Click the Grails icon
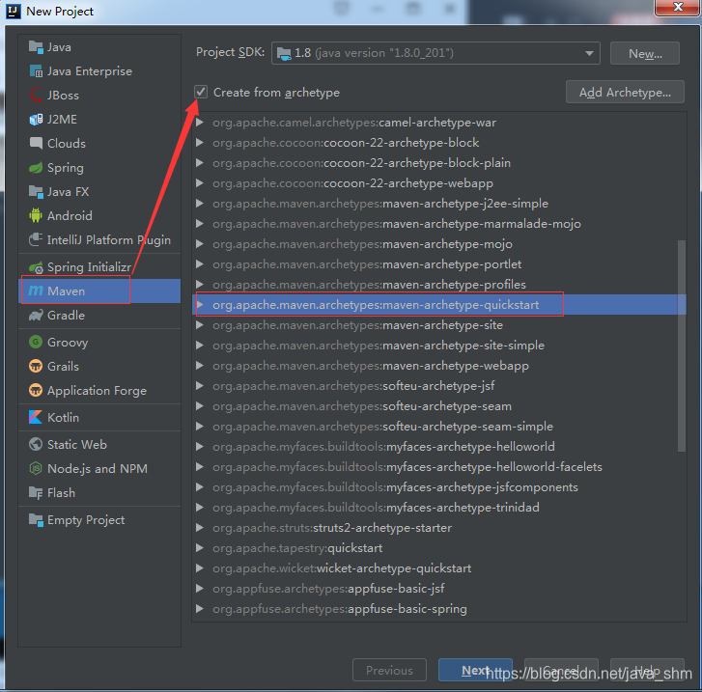The image size is (702, 692). click(36, 366)
